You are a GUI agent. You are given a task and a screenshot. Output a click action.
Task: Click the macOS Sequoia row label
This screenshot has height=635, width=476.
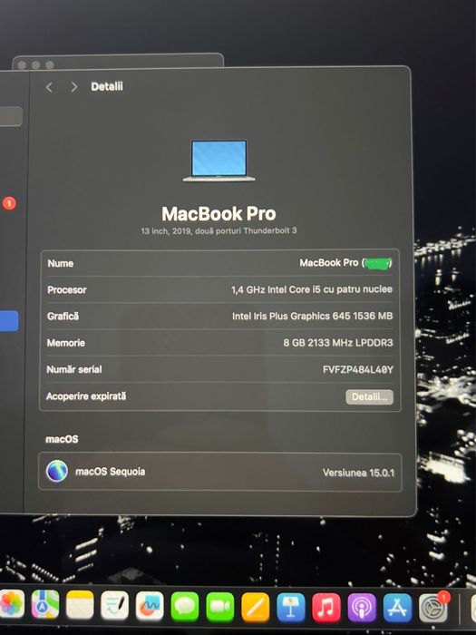110,472
